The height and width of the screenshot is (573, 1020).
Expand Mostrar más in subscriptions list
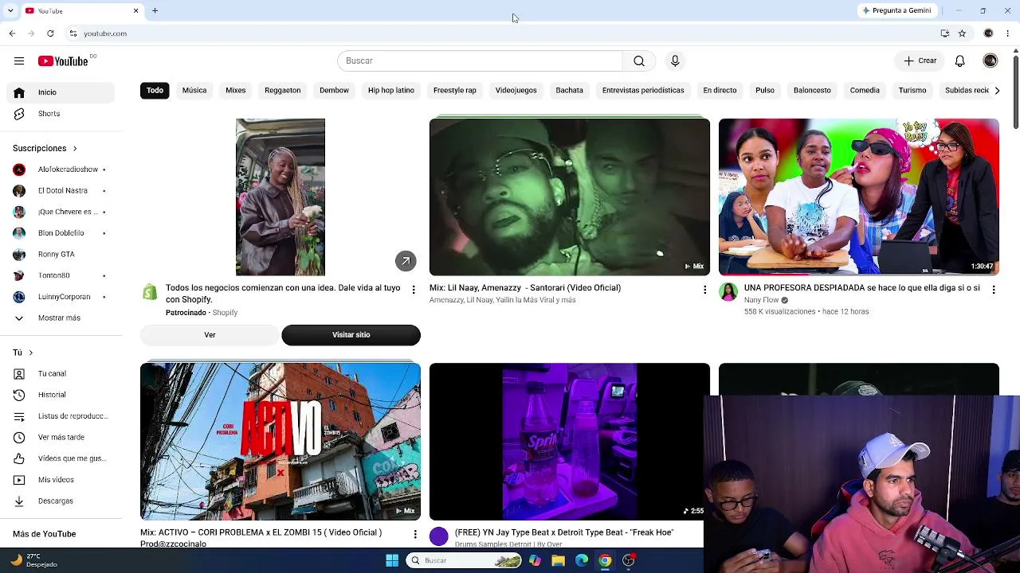57,318
